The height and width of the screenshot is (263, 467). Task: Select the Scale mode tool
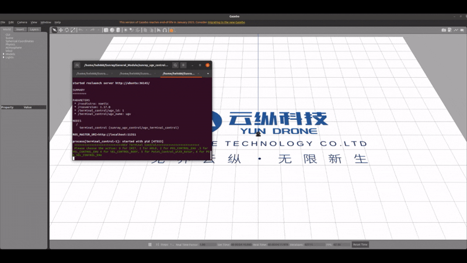pyautogui.click(x=73, y=30)
